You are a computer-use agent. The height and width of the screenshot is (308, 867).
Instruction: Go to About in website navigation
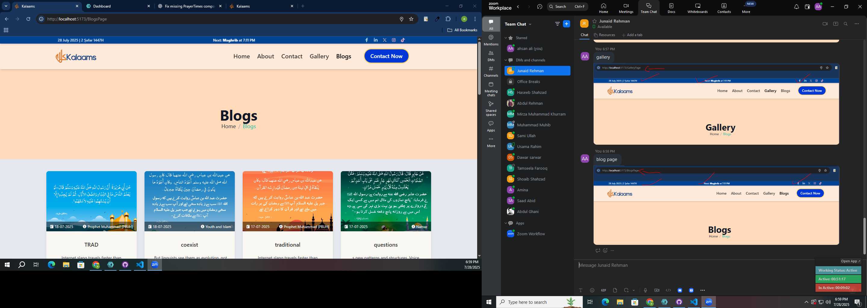[266, 56]
